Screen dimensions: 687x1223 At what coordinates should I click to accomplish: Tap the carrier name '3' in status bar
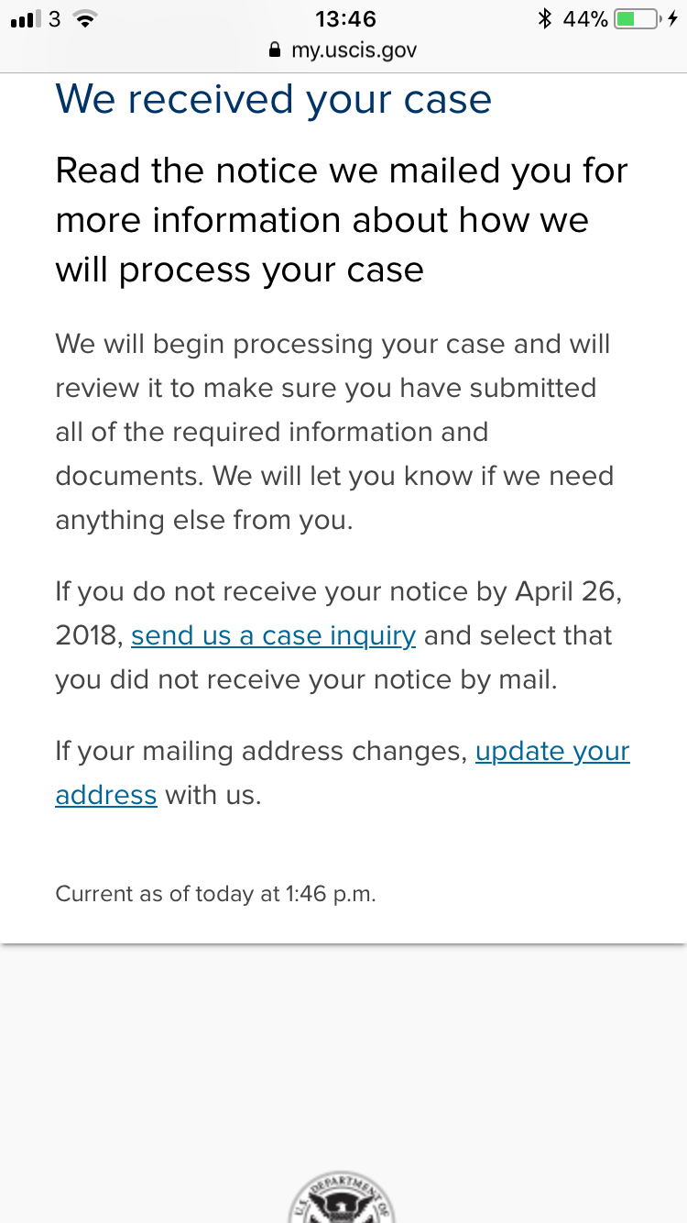click(54, 18)
